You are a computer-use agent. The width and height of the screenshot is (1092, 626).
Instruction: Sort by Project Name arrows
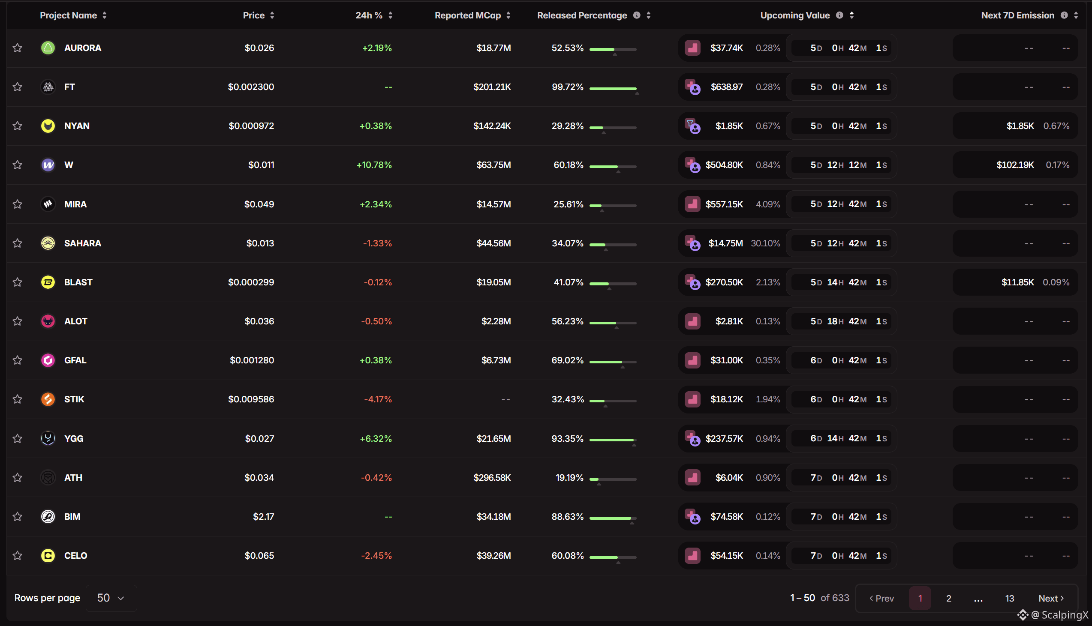[x=104, y=15]
